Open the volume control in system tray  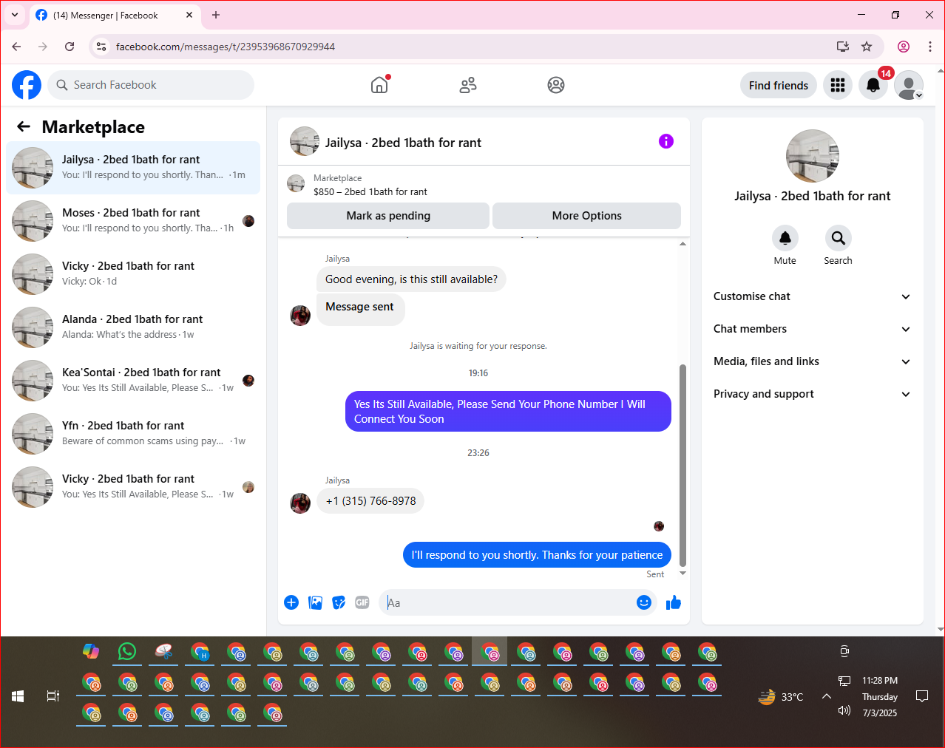click(844, 710)
